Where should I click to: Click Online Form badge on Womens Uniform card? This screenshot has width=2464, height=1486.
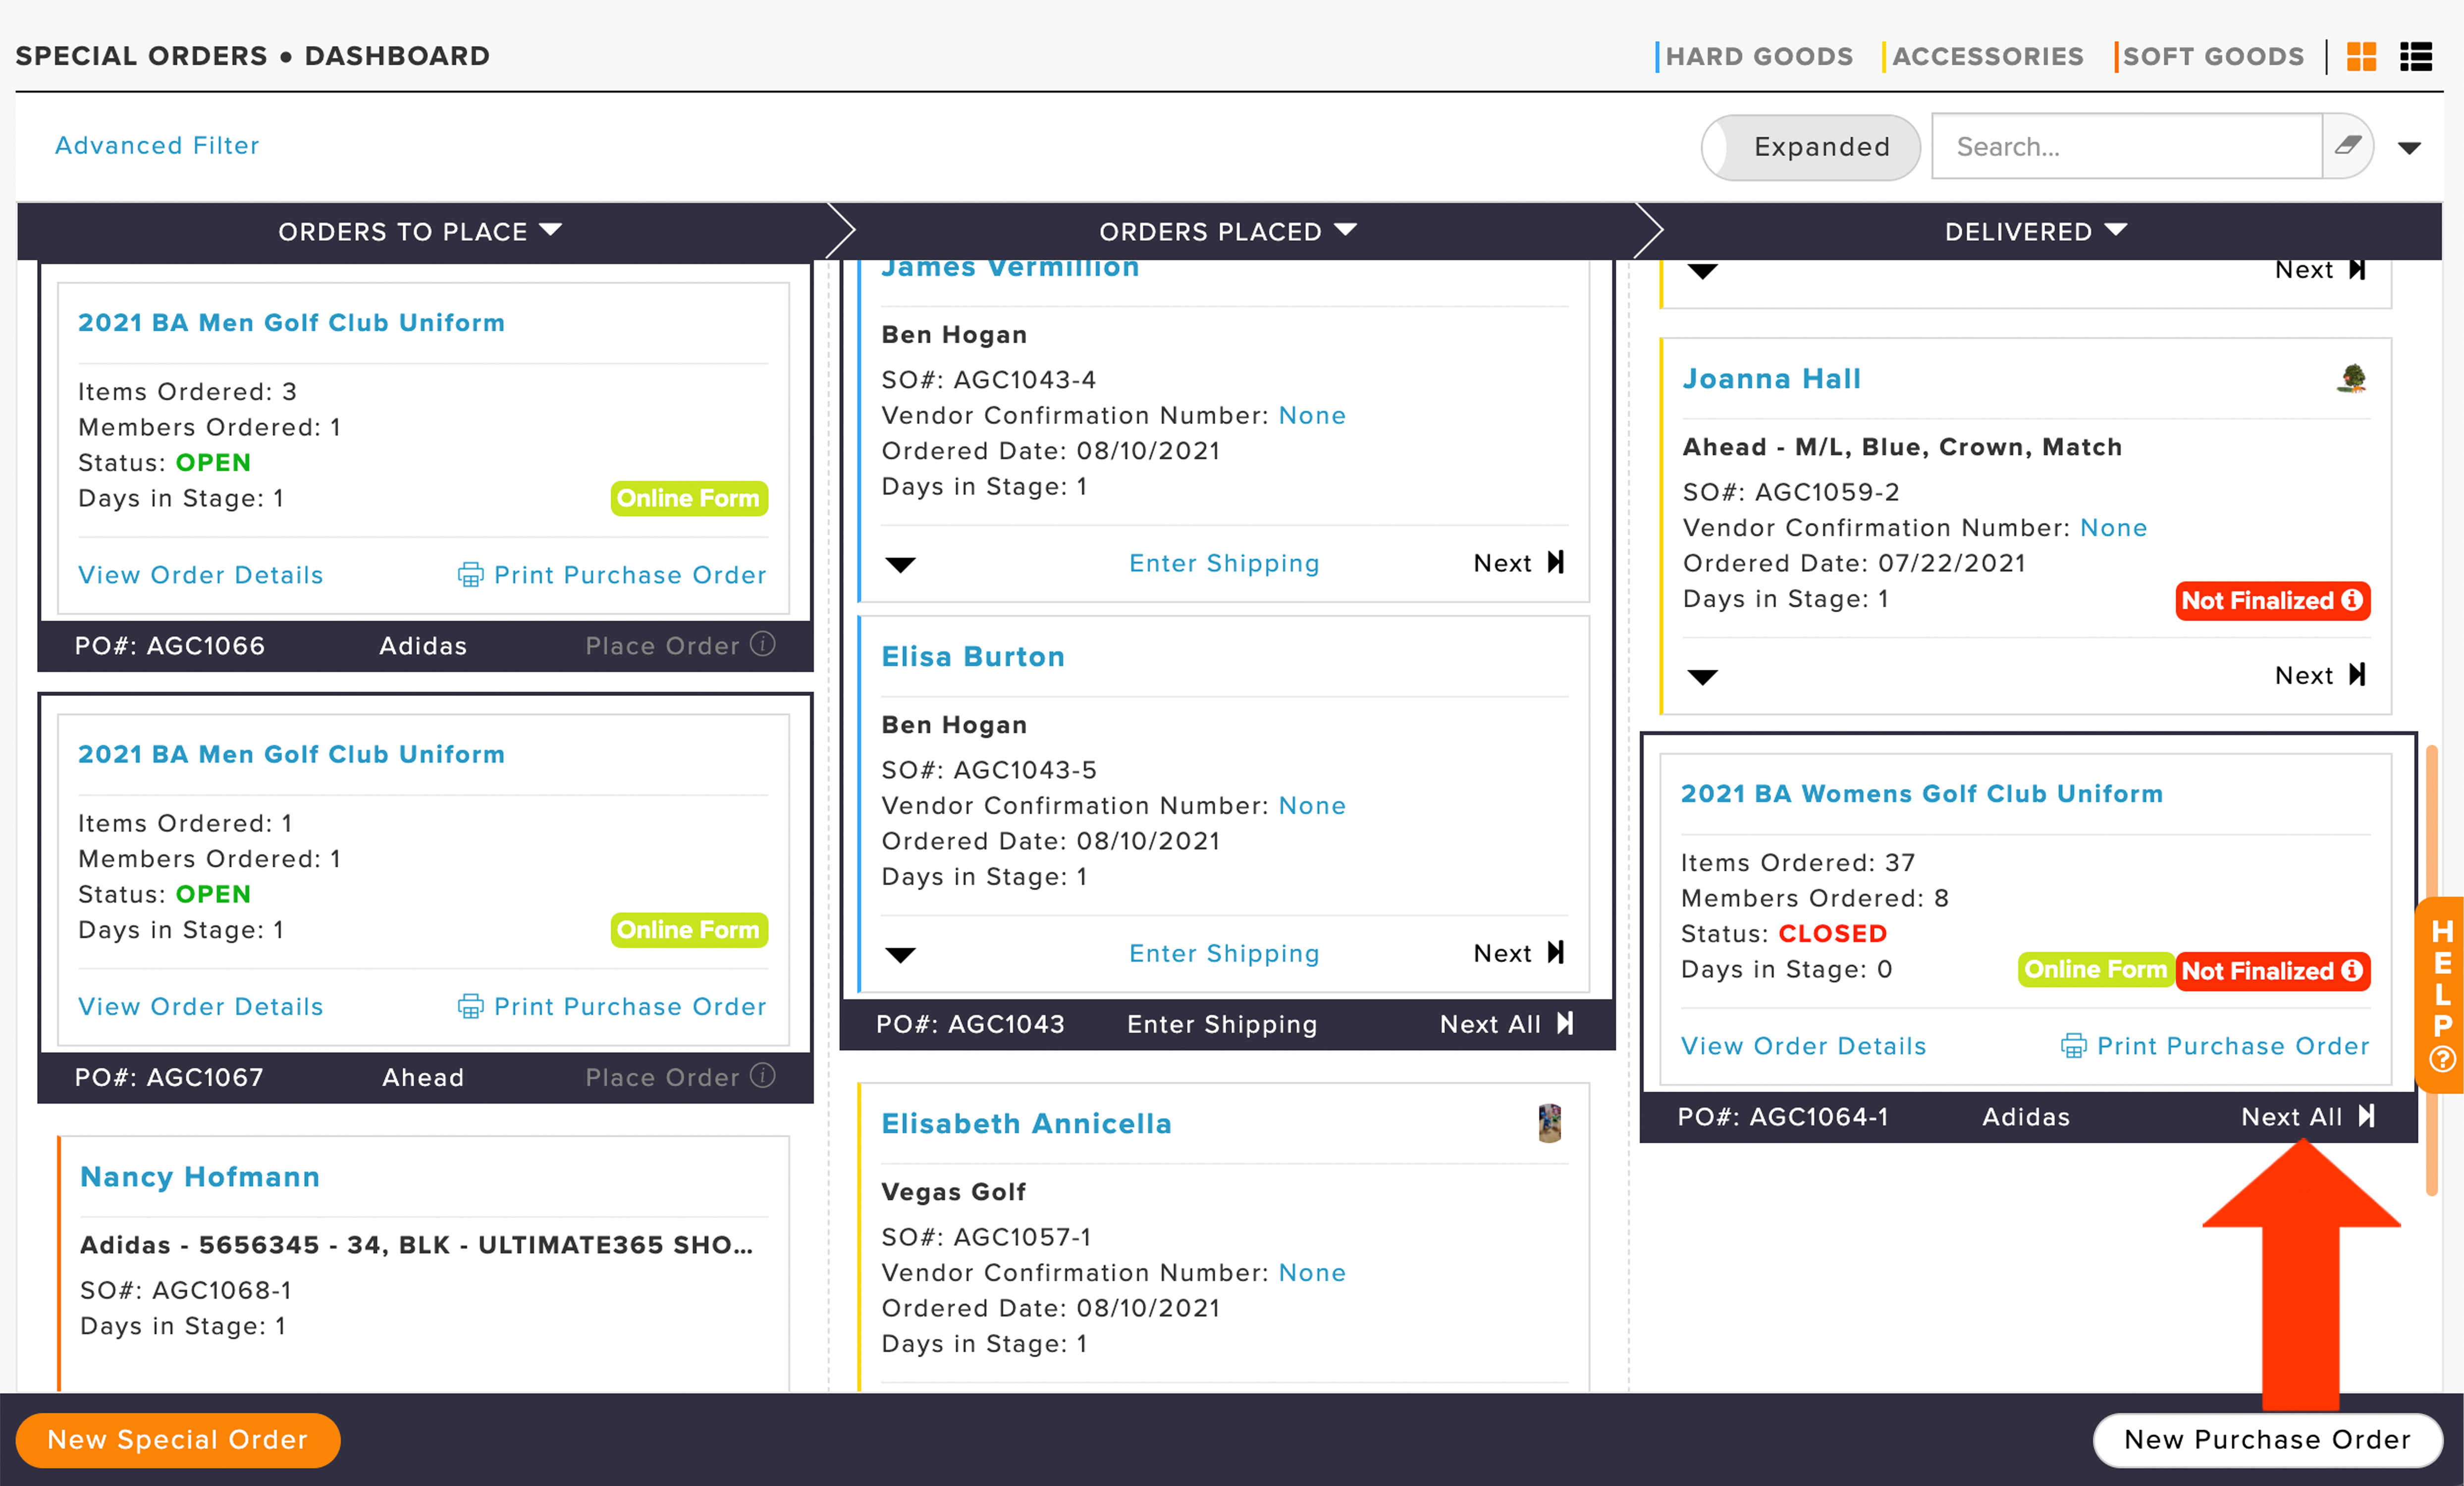(x=2096, y=969)
